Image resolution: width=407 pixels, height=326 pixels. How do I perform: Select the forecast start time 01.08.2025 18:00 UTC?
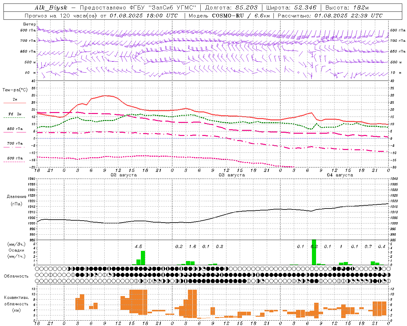(144, 16)
